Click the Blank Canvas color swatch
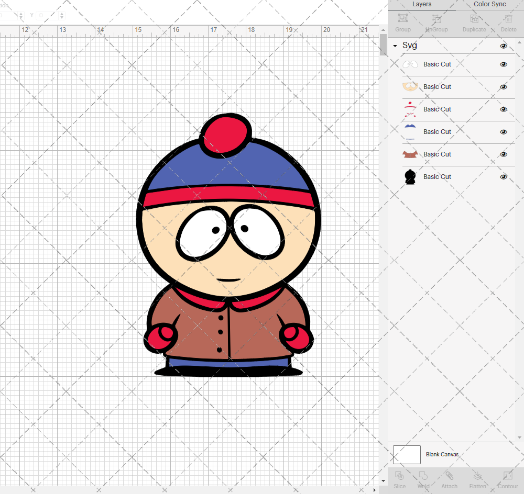This screenshot has height=494, width=524. click(407, 455)
